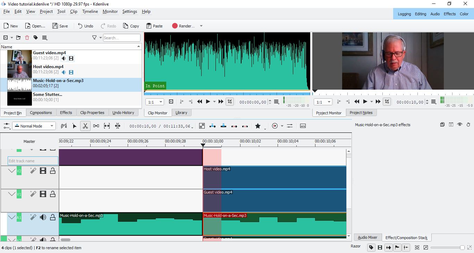Open the Project Bin filter dropdown arrow
This screenshot has width=474, height=253.
[101, 38]
